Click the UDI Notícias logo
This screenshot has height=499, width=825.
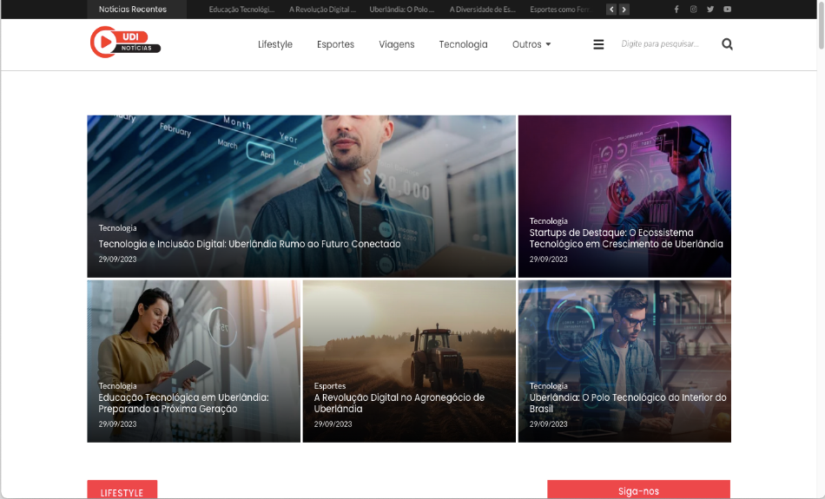[x=125, y=43]
